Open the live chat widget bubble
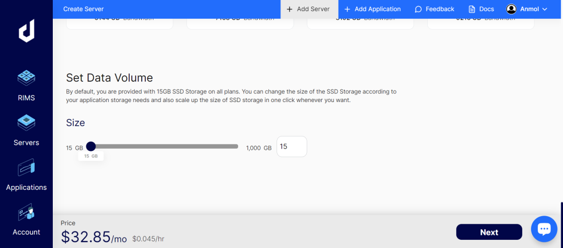Screen dimensions: 563x248 tap(544, 229)
